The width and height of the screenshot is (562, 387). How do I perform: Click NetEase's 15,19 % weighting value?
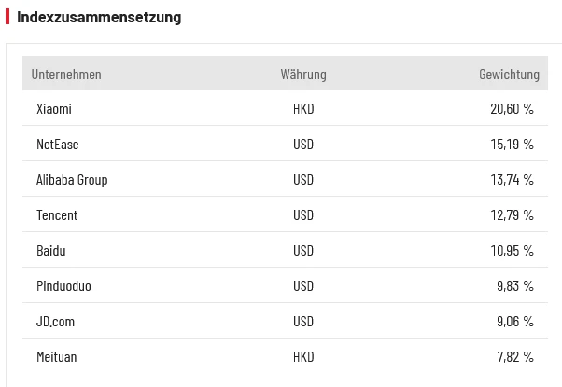point(512,145)
